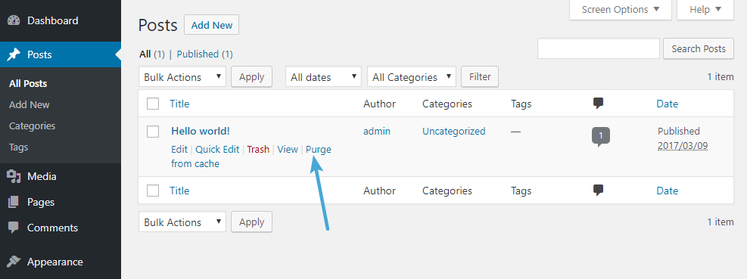Viewport: 747px width, 279px height.
Task: Click the Appearance paintbrush icon
Action: pos(14,262)
